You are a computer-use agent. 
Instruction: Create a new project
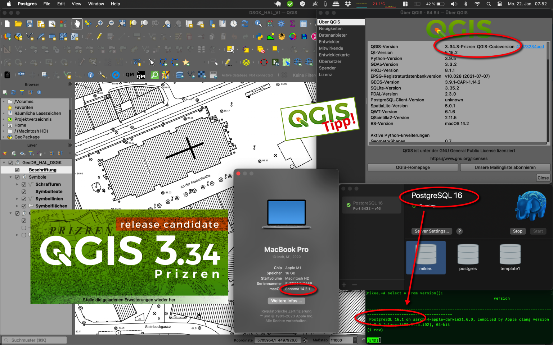click(8, 24)
